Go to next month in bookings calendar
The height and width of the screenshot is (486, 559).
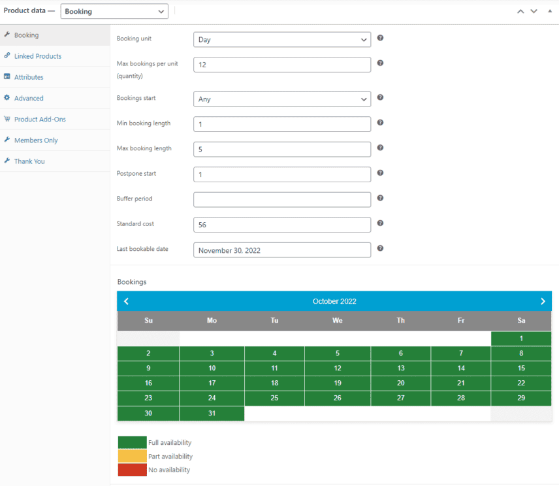click(543, 301)
